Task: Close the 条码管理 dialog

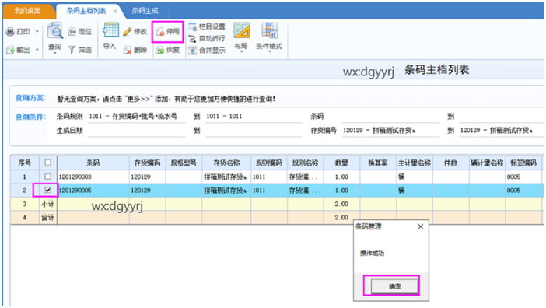Action: pyautogui.click(x=420, y=226)
